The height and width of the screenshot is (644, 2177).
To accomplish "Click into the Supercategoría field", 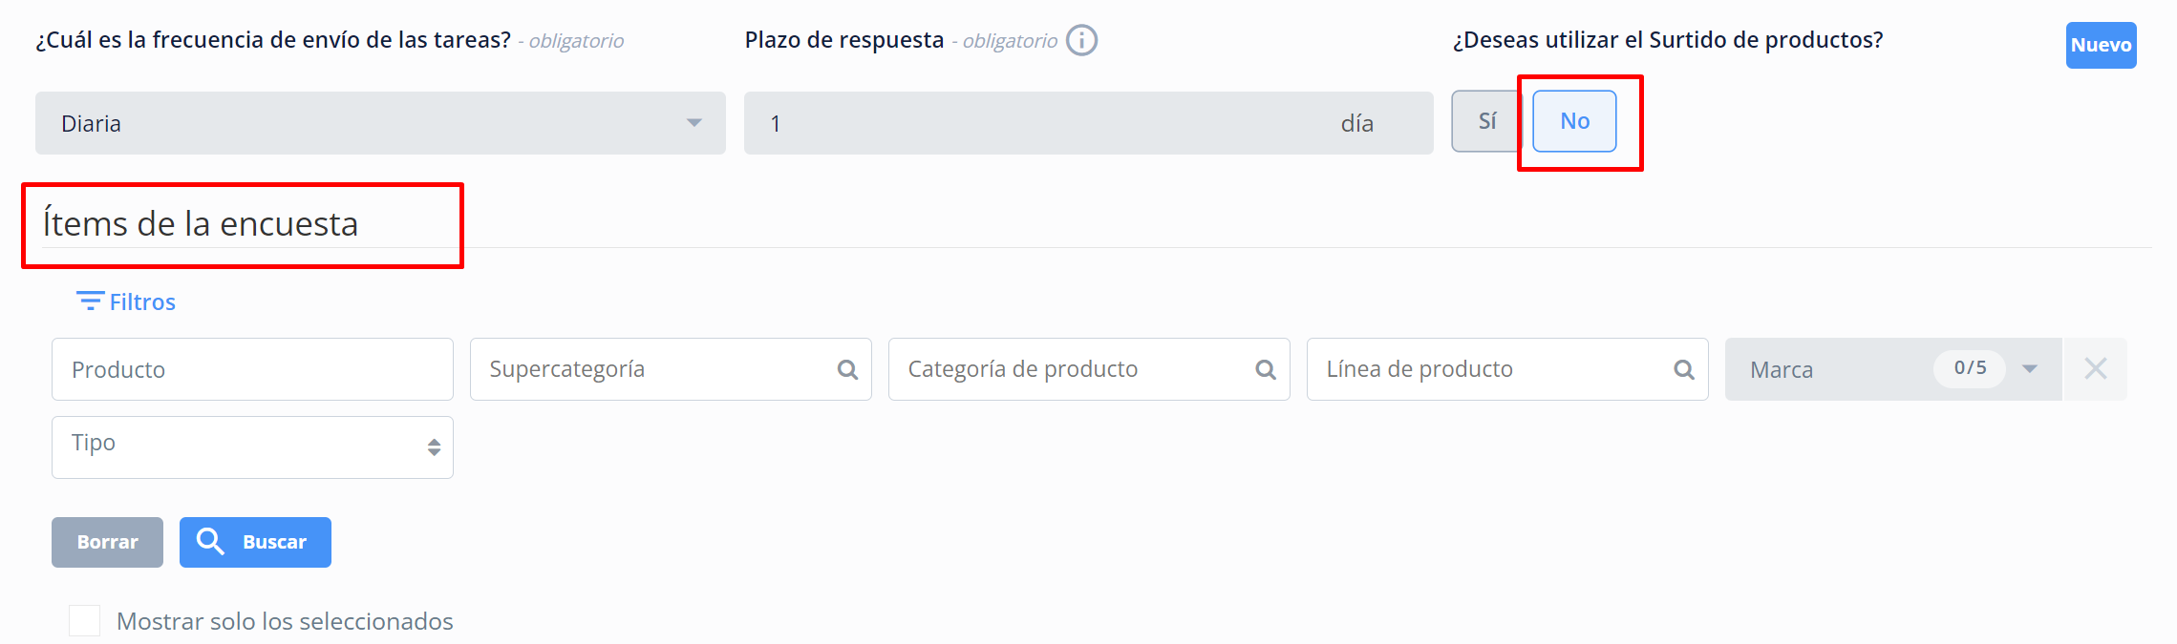I will [x=650, y=369].
